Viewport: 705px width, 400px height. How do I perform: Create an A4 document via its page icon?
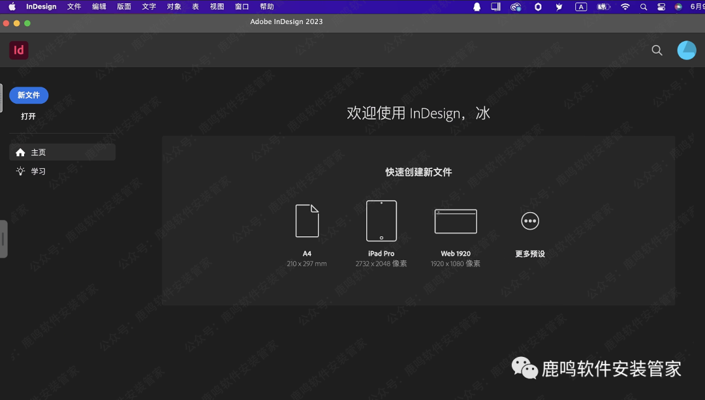point(307,221)
